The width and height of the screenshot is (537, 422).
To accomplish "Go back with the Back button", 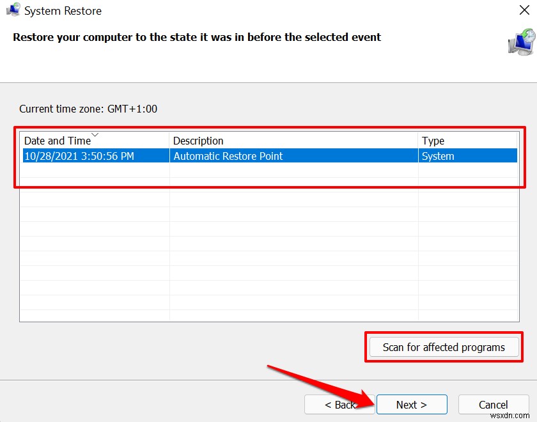I will click(x=339, y=405).
